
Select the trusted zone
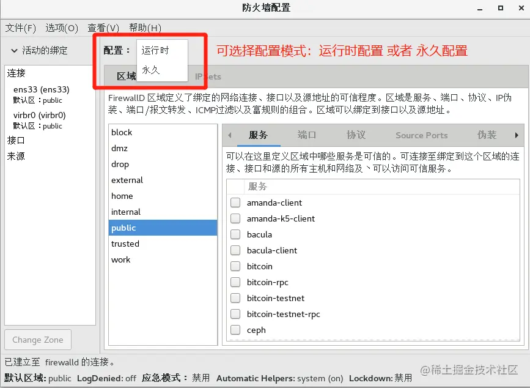(163, 244)
